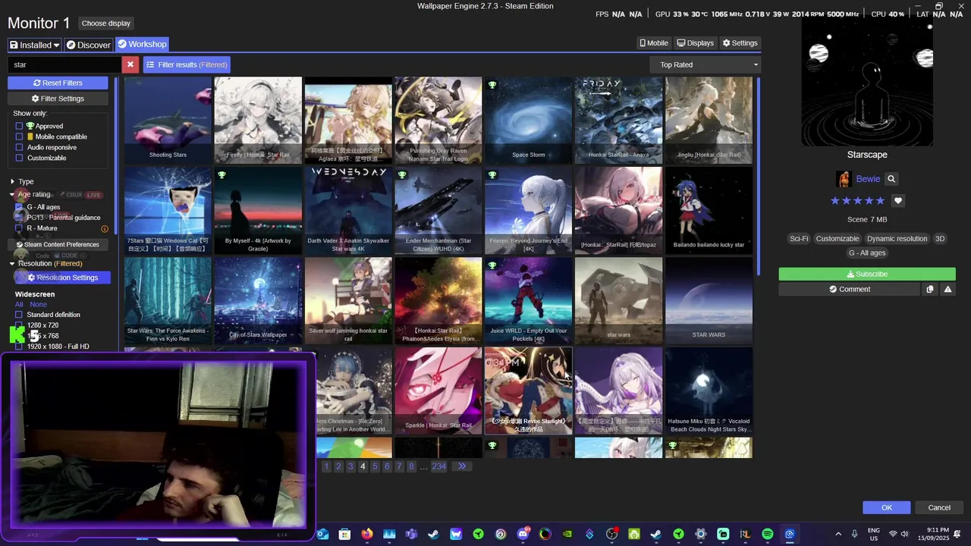Open Bewie's author avatar
971x546 pixels.
tap(844, 179)
